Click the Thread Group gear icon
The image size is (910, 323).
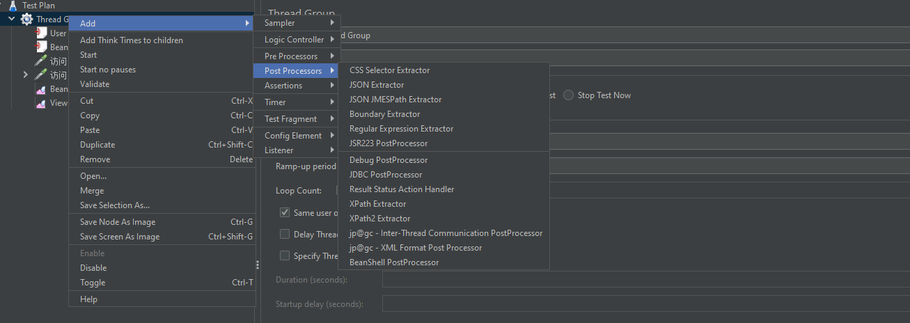(x=27, y=19)
